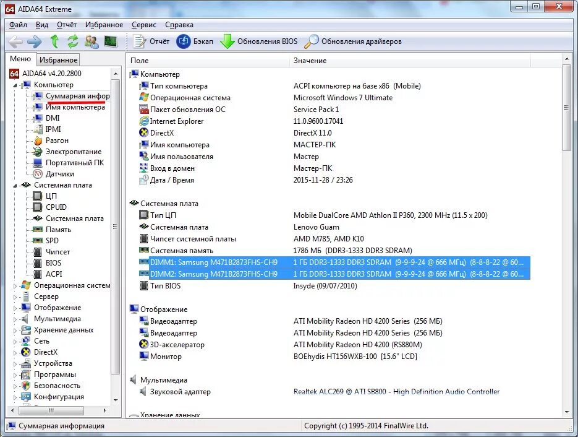This screenshot has width=578, height=437.
Task: Click the Forward navigation arrow icon
Action: [35, 41]
